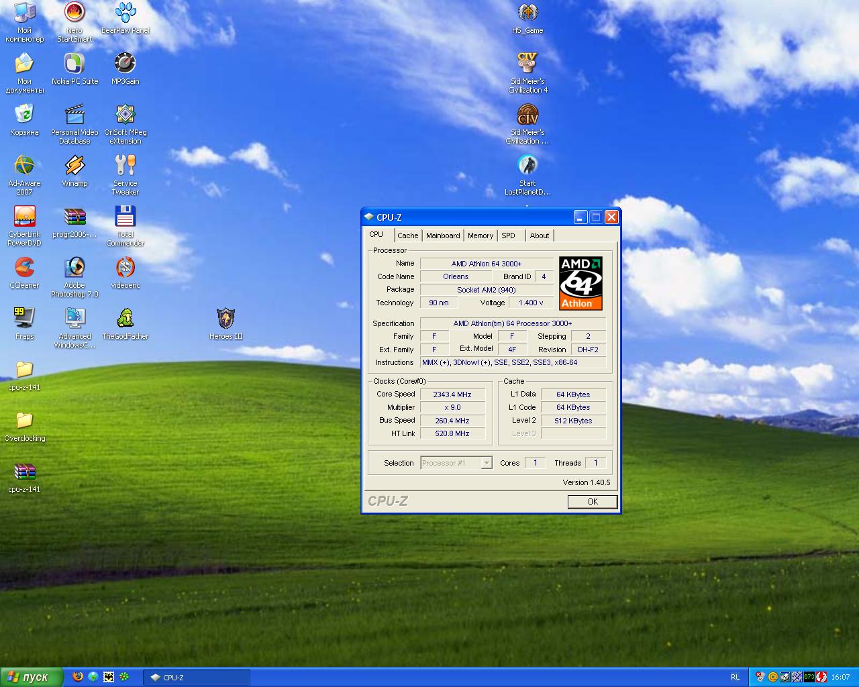Select the CPU tab
Image resolution: width=859 pixels, height=687 pixels.
[x=376, y=234]
